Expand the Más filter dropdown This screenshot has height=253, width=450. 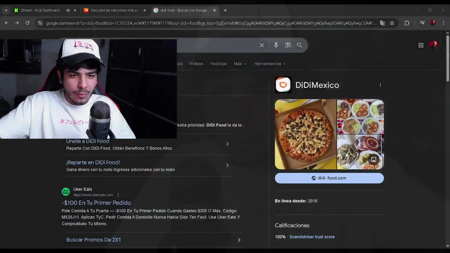(x=240, y=64)
